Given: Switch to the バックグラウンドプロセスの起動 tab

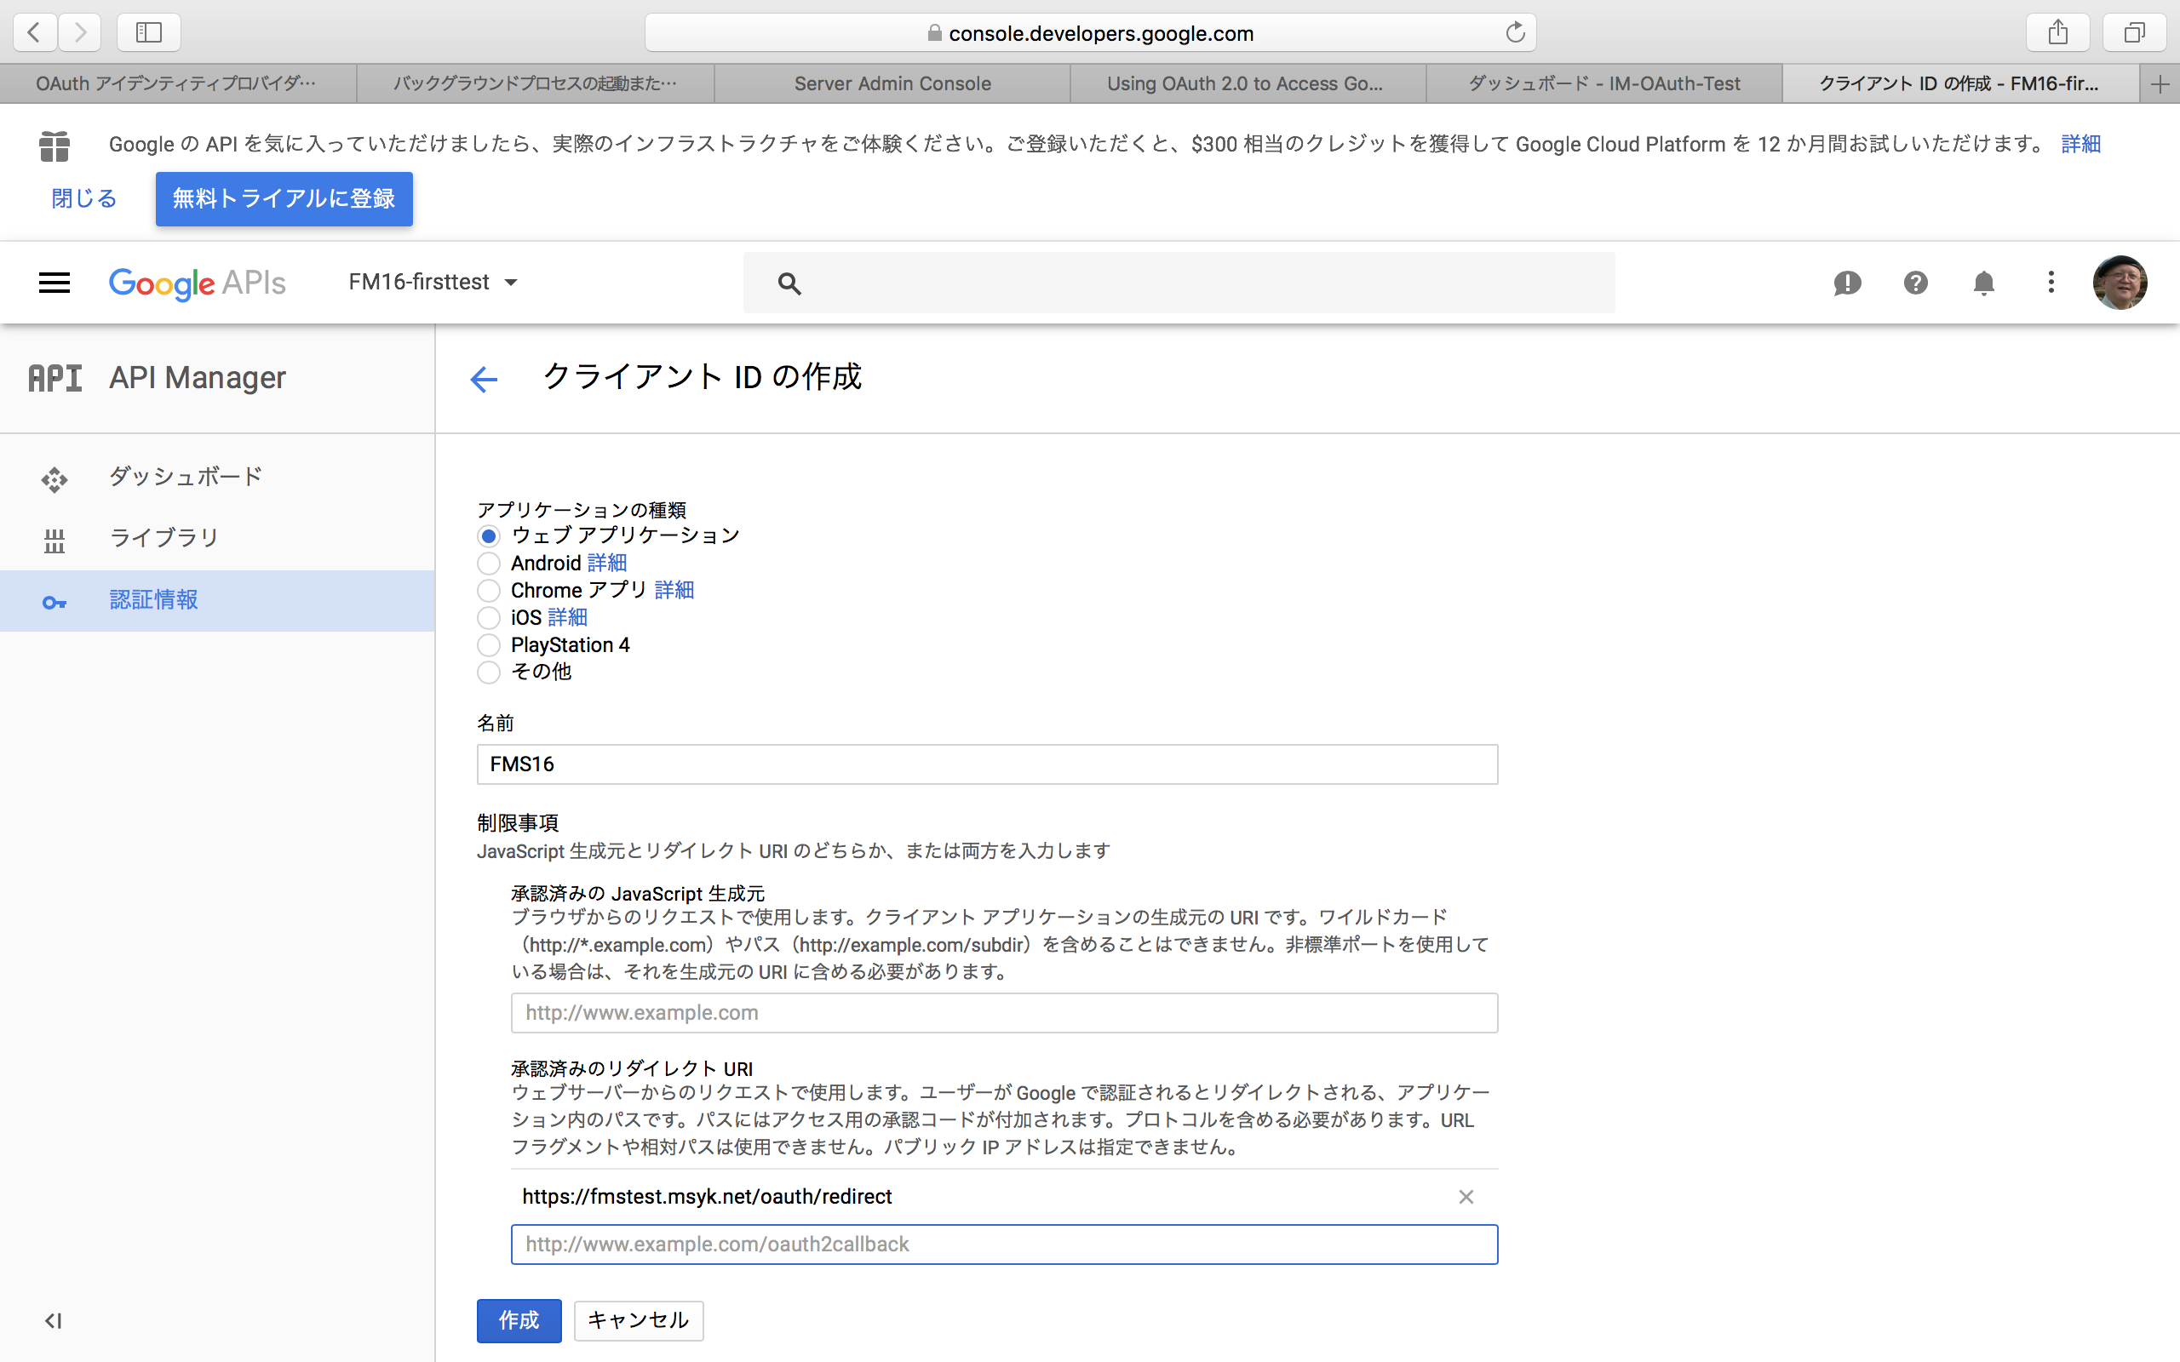Looking at the screenshot, I should click(x=535, y=83).
